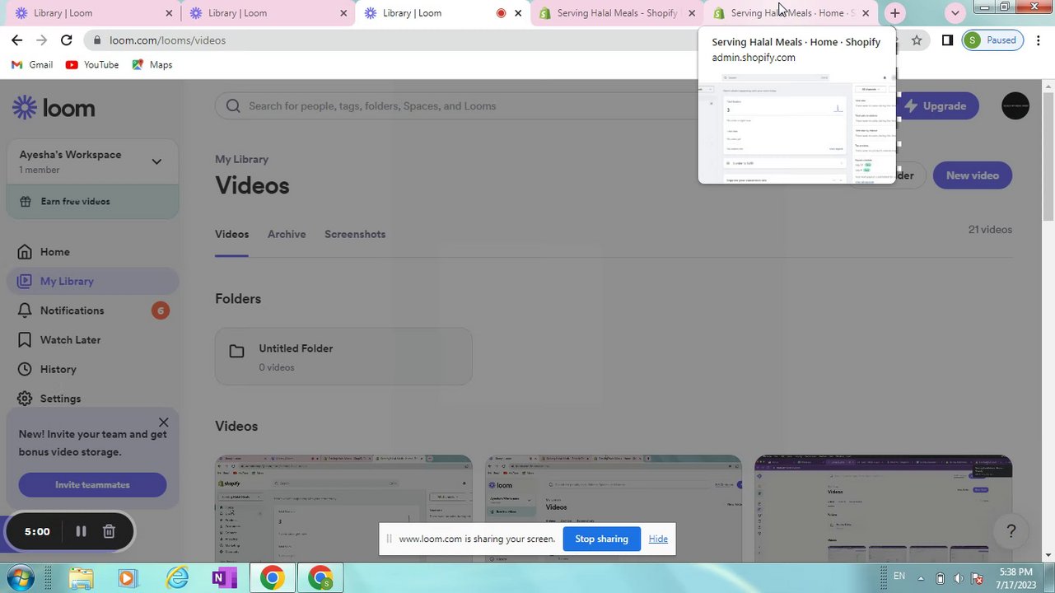Viewport: 1055px width, 593px height.
Task: Click the Upgrade button
Action: [x=936, y=105]
